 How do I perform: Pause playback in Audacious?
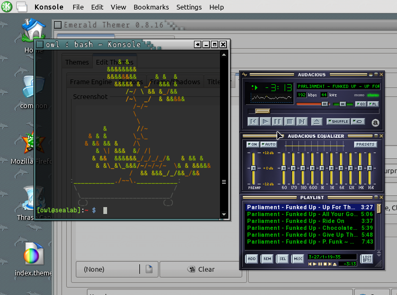click(278, 122)
